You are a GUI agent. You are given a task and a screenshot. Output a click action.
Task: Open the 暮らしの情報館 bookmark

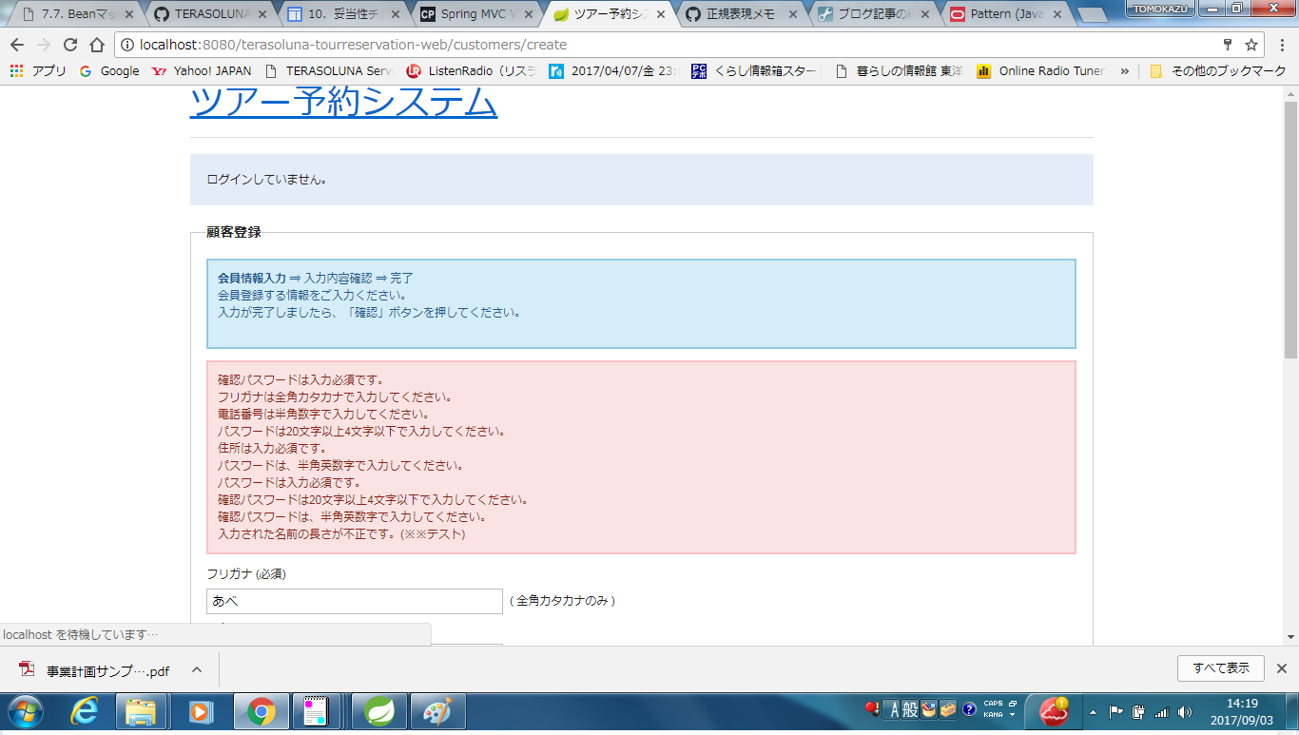click(x=899, y=71)
